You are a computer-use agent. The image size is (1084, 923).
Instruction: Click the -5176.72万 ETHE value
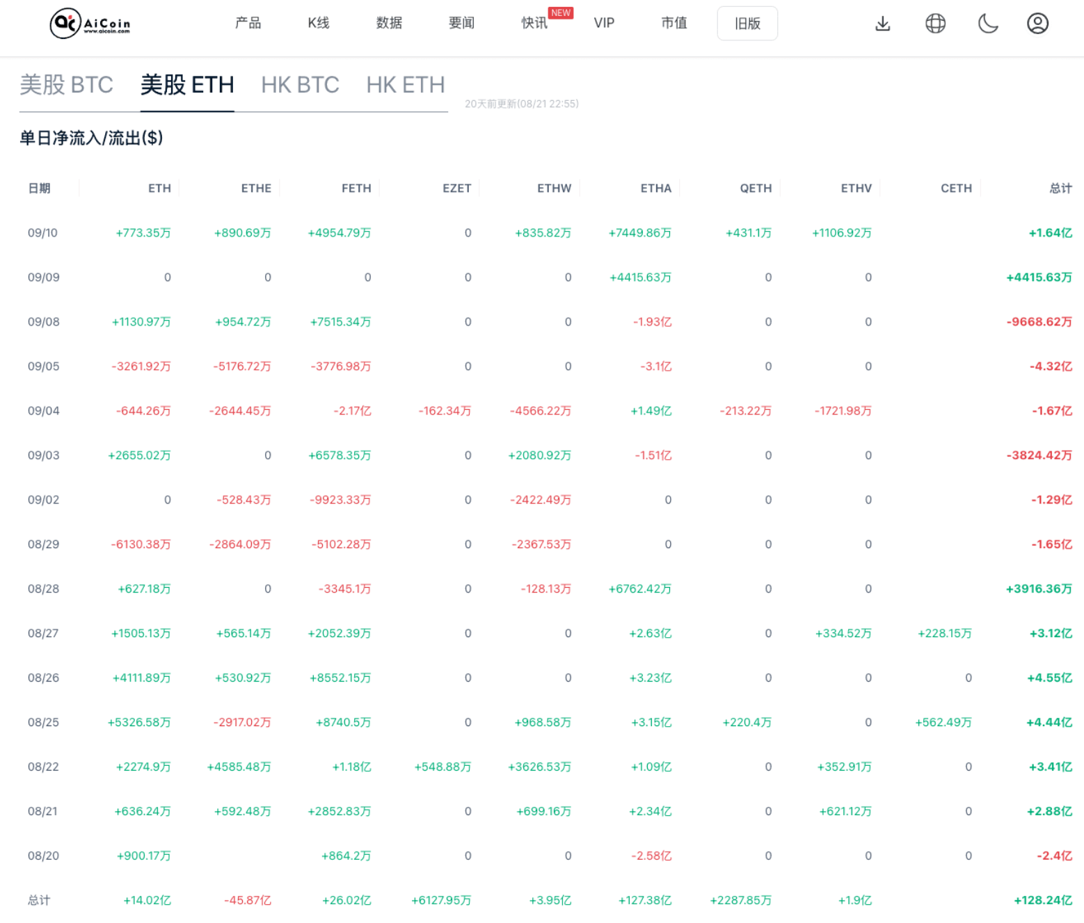[241, 367]
